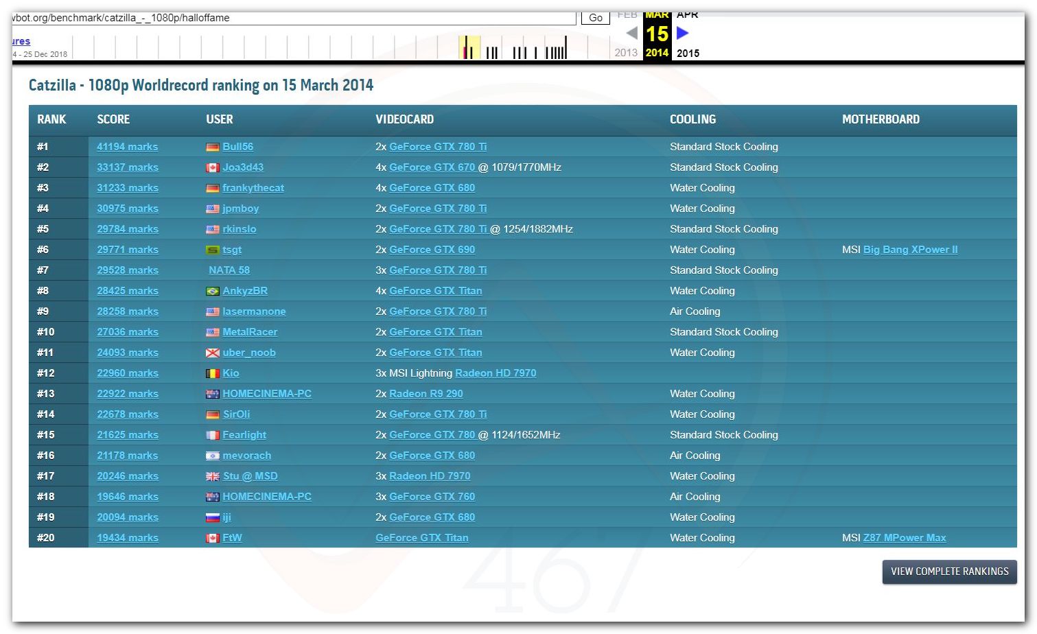Click the US flag beside jpmboy
Viewport: 1037px width, 634px height.
213,209
